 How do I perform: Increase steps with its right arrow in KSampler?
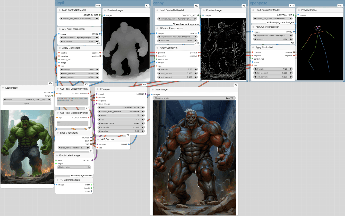click(143, 115)
